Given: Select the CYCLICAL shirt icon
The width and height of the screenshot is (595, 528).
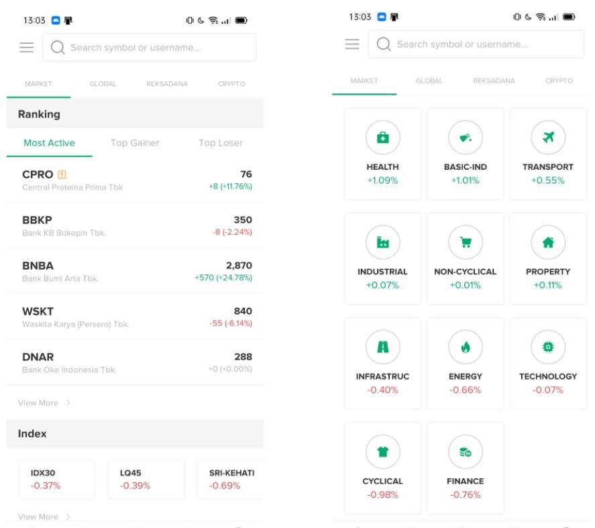Looking at the screenshot, I should tap(382, 452).
